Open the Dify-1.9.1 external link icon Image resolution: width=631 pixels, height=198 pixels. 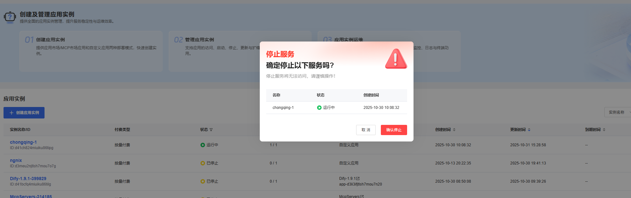tap(358, 179)
